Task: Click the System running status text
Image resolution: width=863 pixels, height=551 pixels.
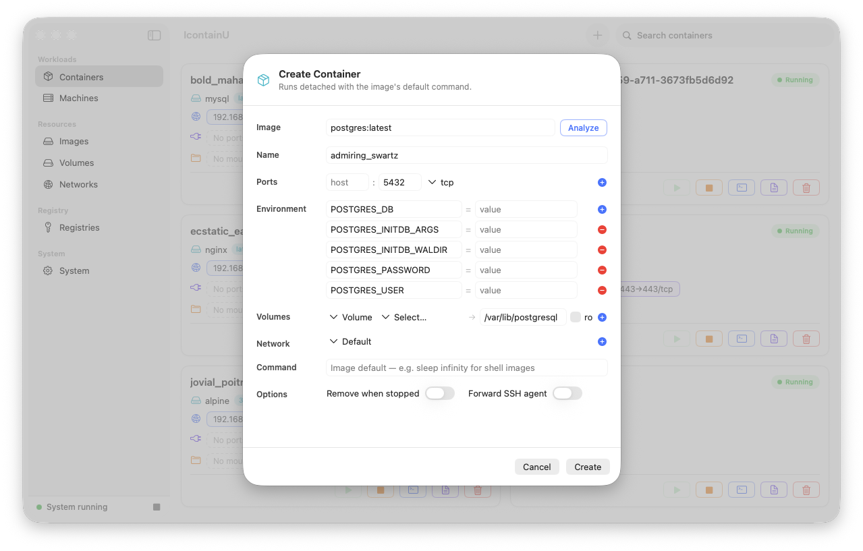Action: click(x=77, y=507)
